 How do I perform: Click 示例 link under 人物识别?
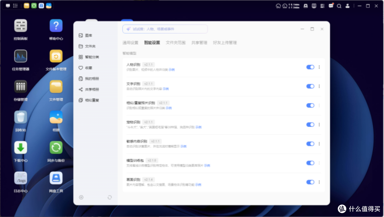click(172, 70)
